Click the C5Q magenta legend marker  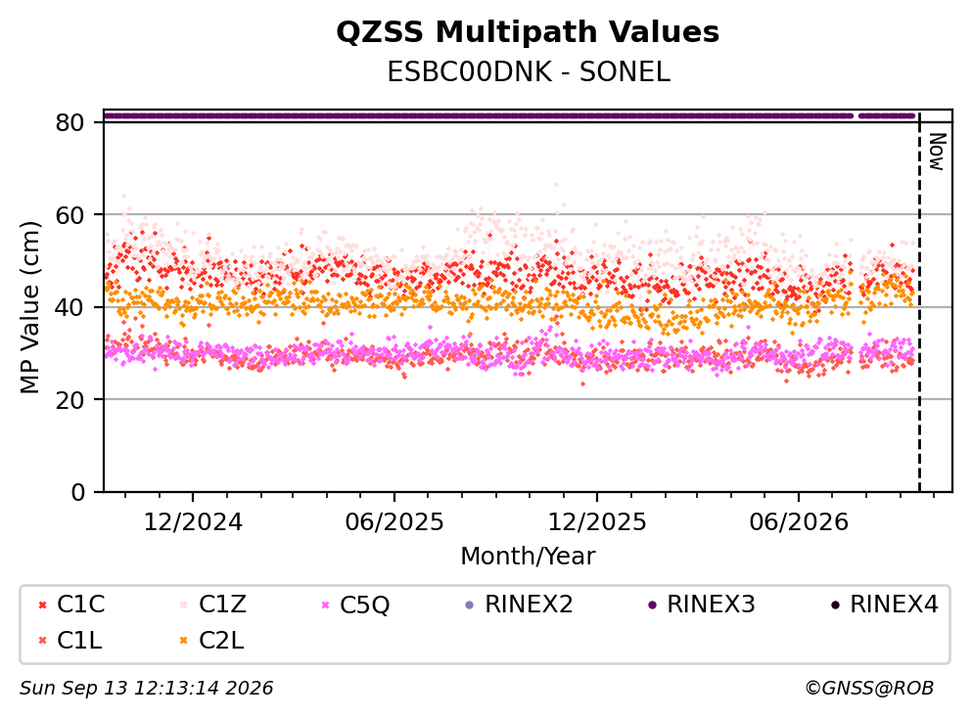point(325,605)
